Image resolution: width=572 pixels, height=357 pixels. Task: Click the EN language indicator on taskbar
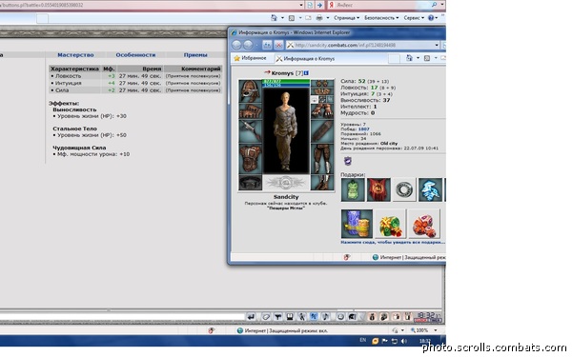[362, 340]
